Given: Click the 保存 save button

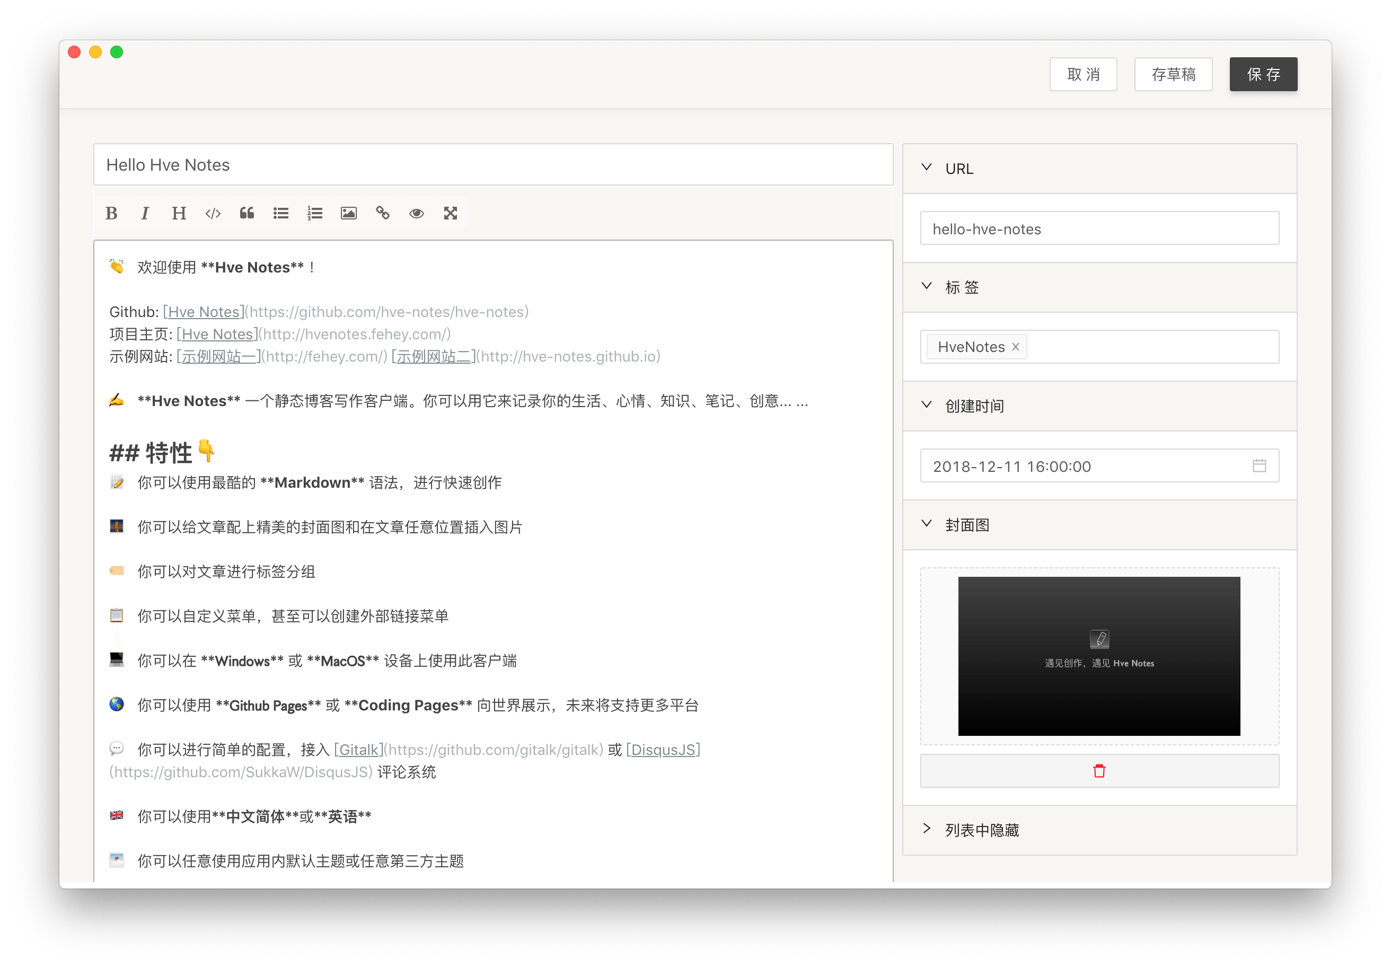Looking at the screenshot, I should point(1263,75).
